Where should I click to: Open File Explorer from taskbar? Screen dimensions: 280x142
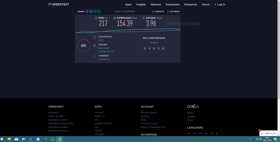9,139
